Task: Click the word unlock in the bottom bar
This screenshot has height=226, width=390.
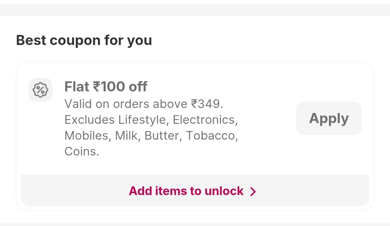Action: 224,191
